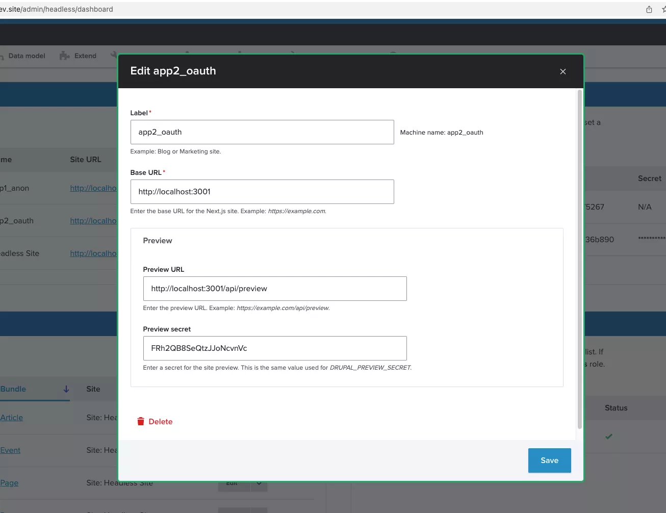This screenshot has width=666, height=513.
Task: Open the Extend menu
Action: point(85,56)
